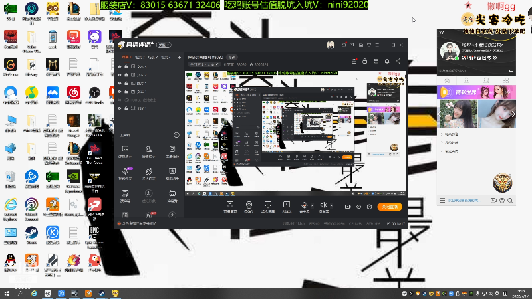Click the Steam icon on the taskbar
Screen dimensions: 532x299
102,293
